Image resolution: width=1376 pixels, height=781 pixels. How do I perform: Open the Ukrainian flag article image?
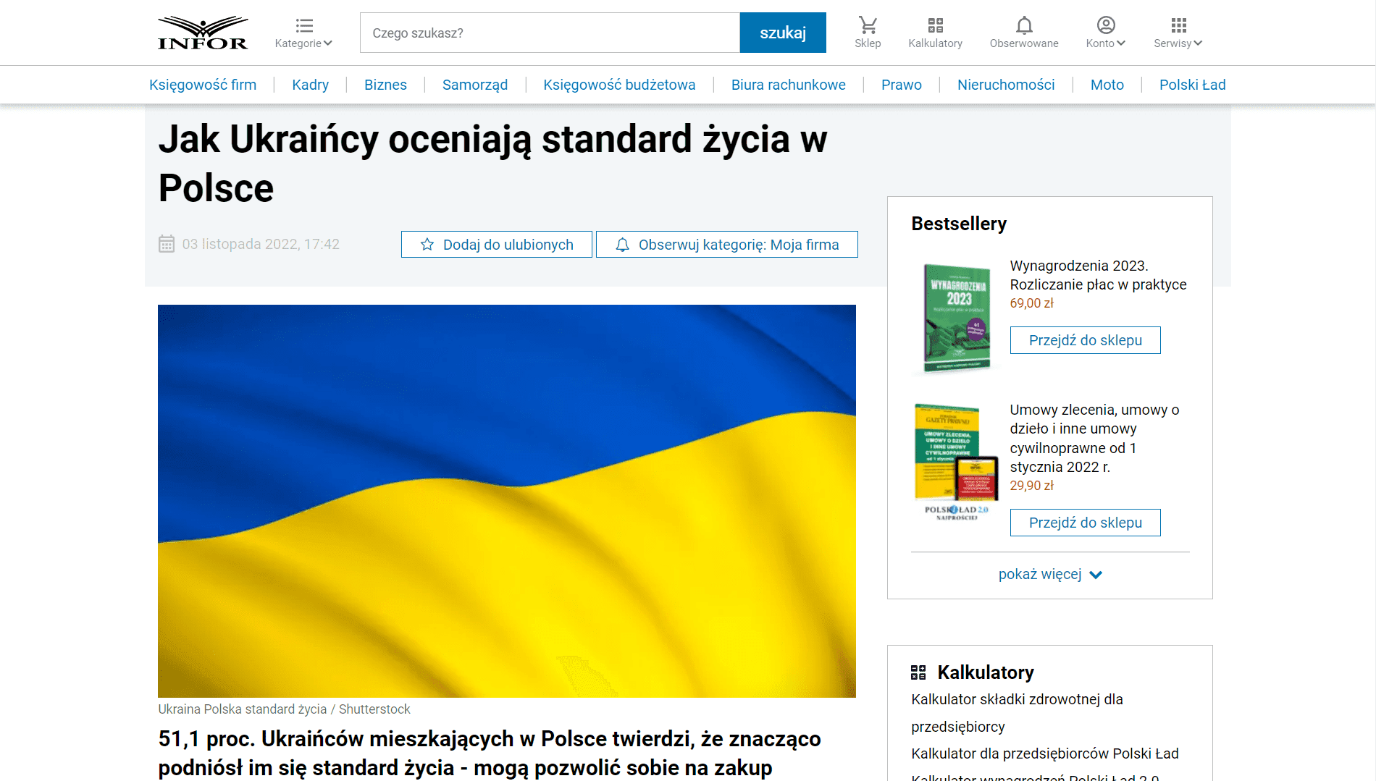[x=507, y=501]
